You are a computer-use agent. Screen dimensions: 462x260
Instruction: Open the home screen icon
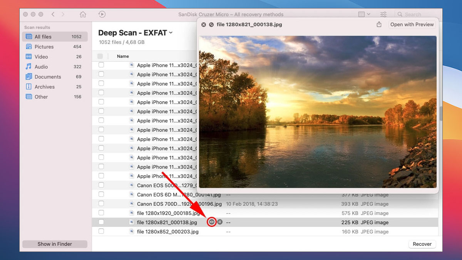83,14
